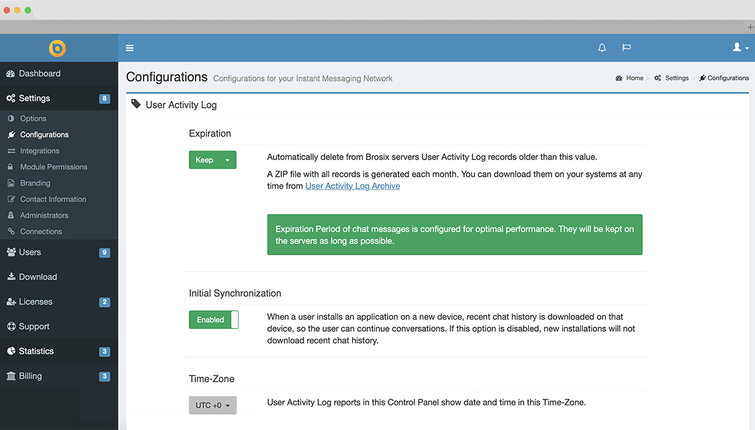Click the Users badge showing 9

105,252
